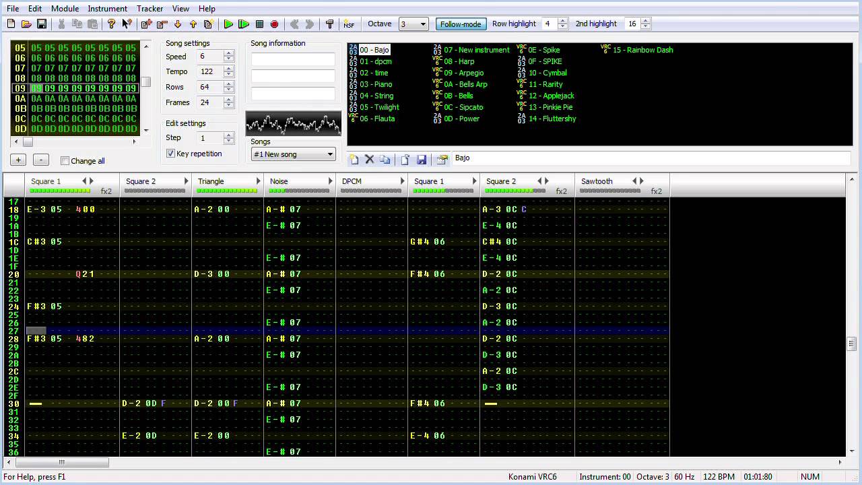Increase the Frames count spinner
862x485 pixels.
click(229, 100)
